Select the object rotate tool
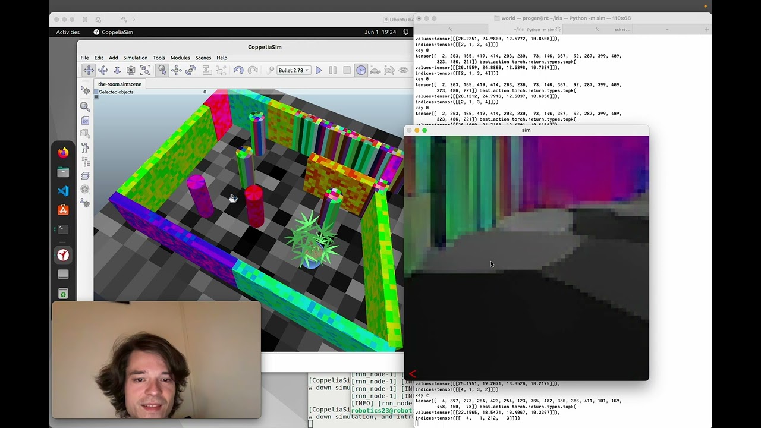The width and height of the screenshot is (761, 428). pyautogui.click(x=191, y=70)
